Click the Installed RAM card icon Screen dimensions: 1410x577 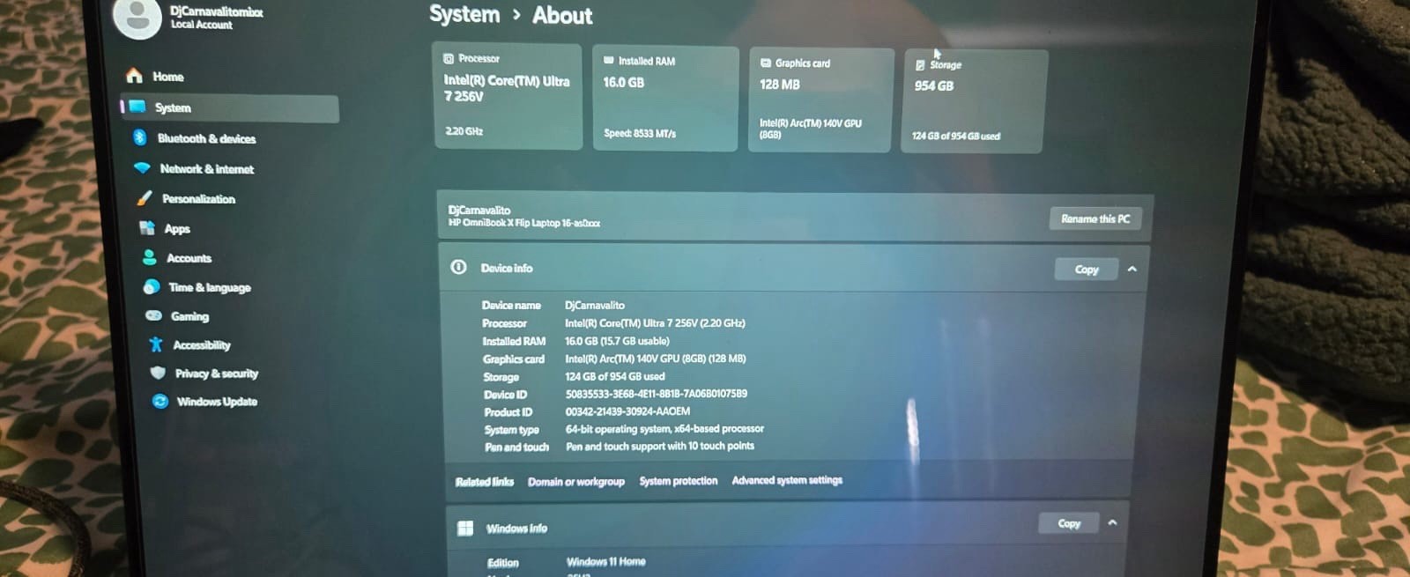click(608, 60)
